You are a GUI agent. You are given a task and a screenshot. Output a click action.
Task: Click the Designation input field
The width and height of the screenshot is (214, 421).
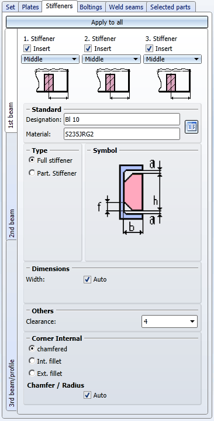(122, 119)
